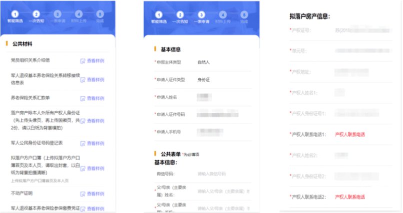Click the 申报主体类型 value 自然人
Viewport: 403px width, 213px height.
coord(204,62)
